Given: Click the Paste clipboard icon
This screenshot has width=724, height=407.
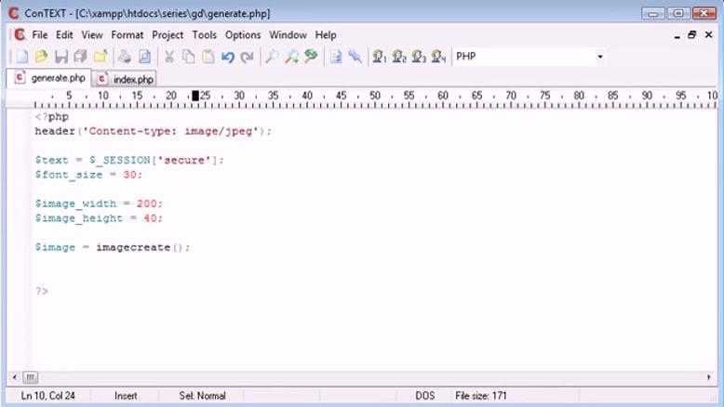Looking at the screenshot, I should point(208,57).
